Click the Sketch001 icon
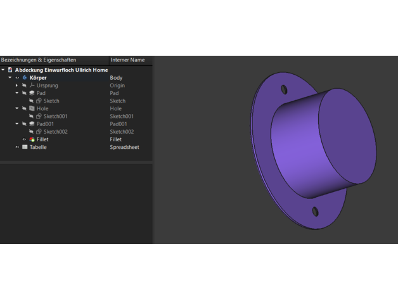 click(x=39, y=117)
